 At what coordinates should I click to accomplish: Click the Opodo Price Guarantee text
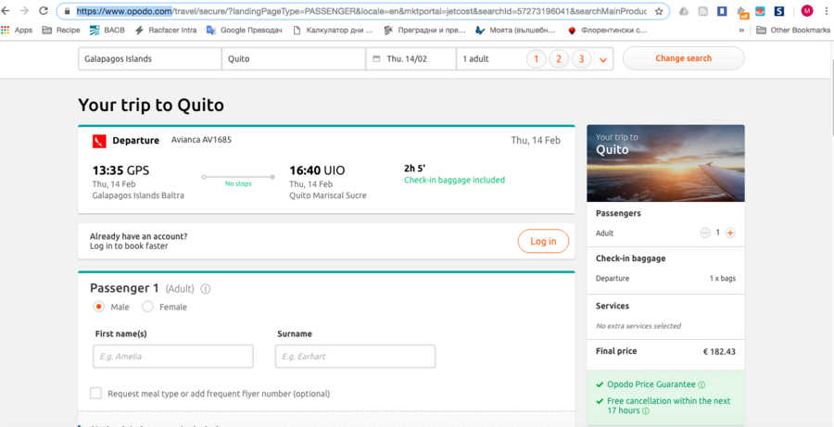[x=651, y=384]
